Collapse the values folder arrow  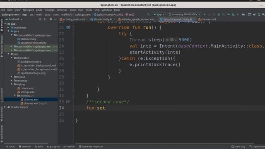[12, 84]
